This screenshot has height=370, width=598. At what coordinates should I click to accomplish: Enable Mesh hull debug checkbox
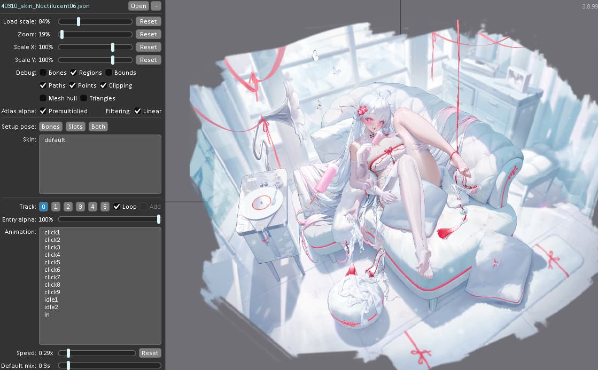pyautogui.click(x=43, y=98)
